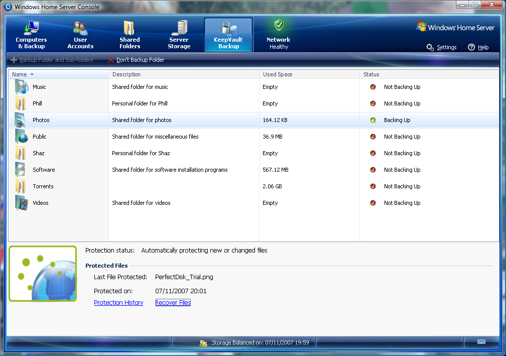
Task: Click 'Personal folder for Phill' description
Action: 140,103
